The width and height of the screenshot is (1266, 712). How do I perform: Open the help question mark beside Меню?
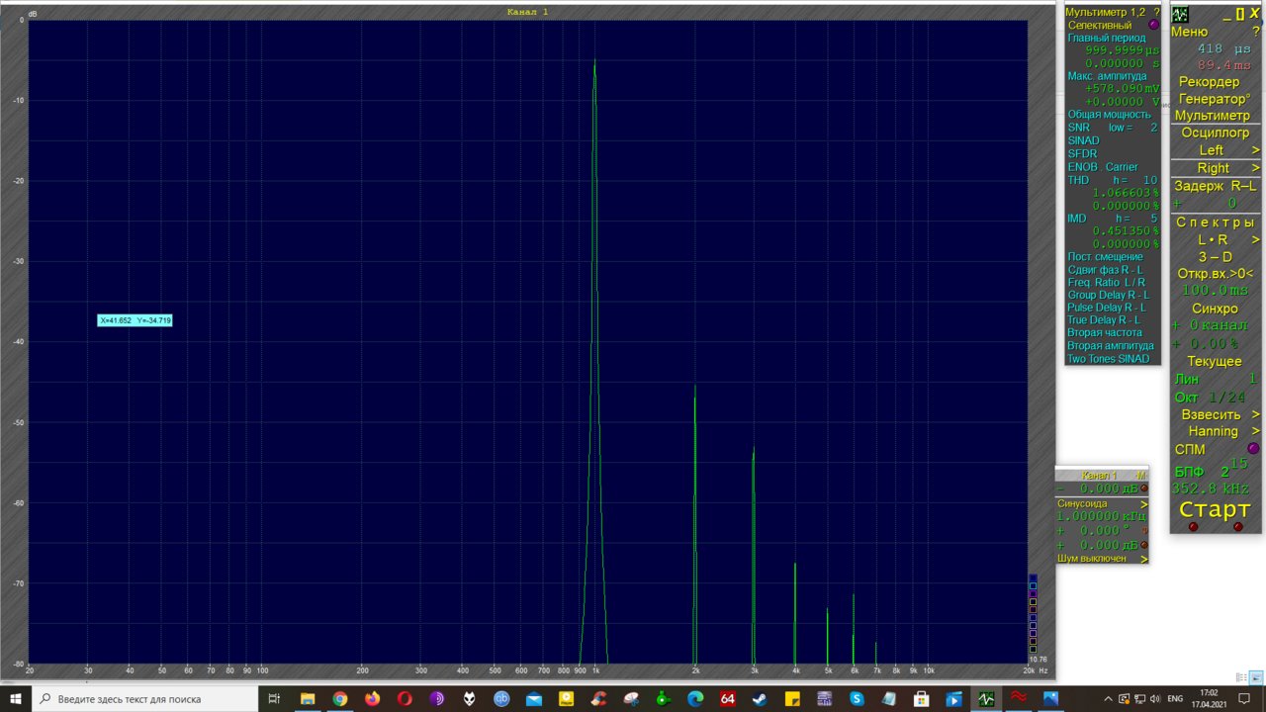click(1255, 32)
